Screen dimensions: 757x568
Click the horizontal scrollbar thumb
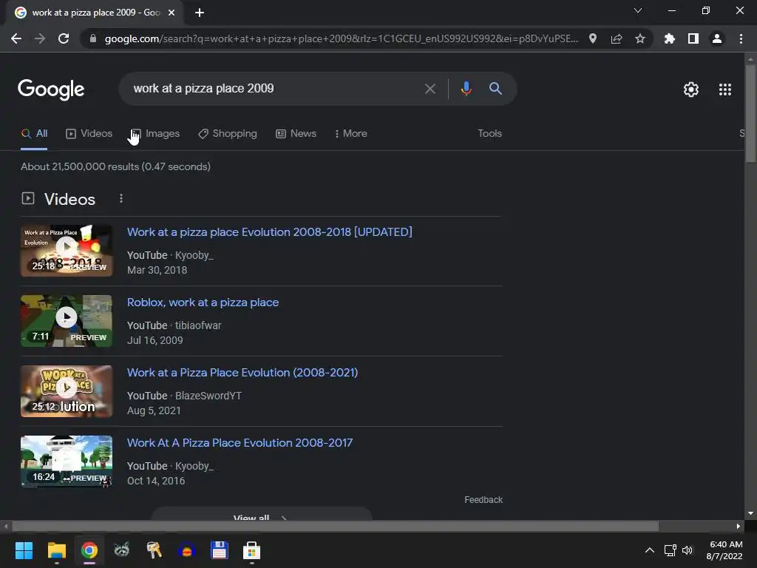pos(335,526)
